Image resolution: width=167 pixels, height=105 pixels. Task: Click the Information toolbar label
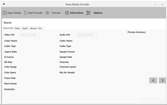coord(77,13)
